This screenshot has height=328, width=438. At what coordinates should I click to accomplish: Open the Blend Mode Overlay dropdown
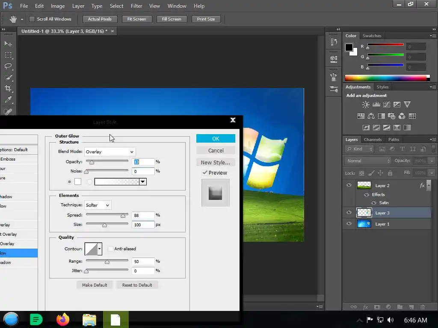point(110,152)
